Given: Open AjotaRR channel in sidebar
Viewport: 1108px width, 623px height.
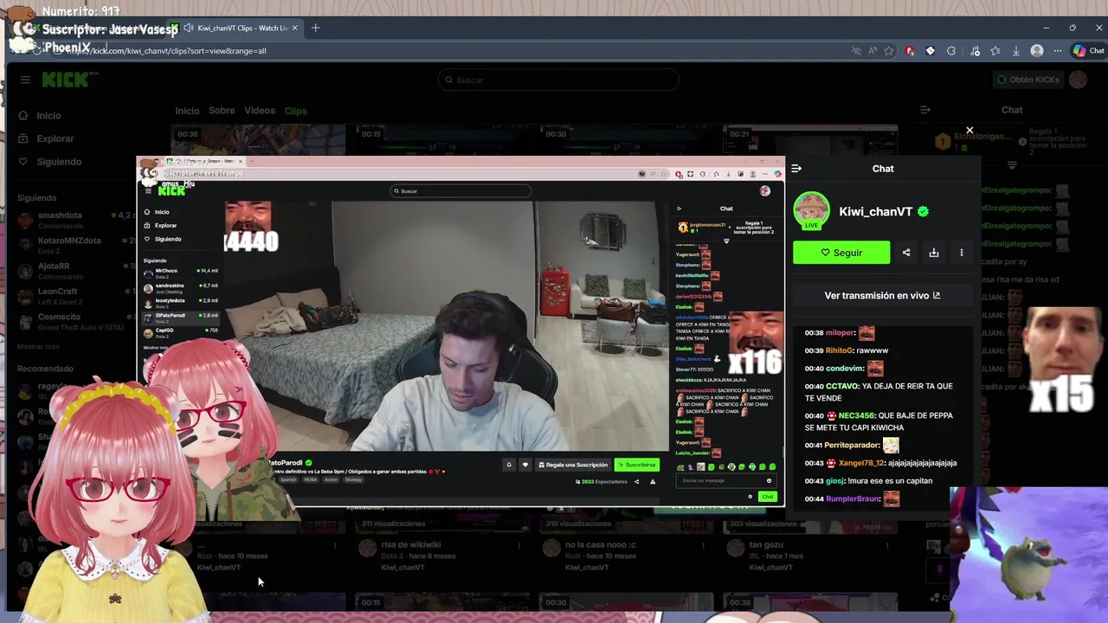Looking at the screenshot, I should click(73, 271).
